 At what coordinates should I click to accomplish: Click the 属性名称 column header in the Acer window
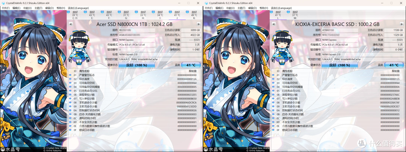pos(85,71)
